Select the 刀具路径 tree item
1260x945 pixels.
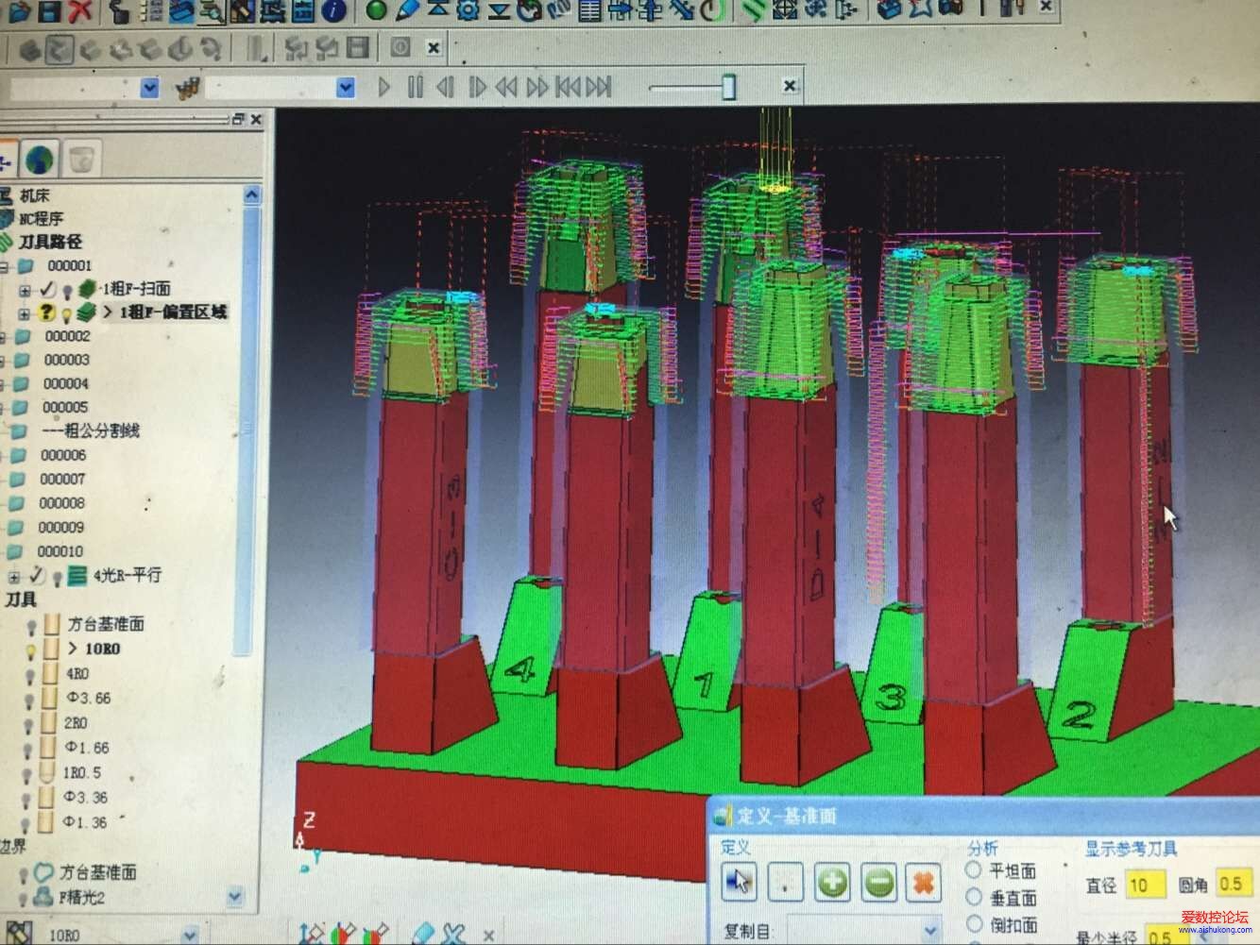[x=50, y=242]
